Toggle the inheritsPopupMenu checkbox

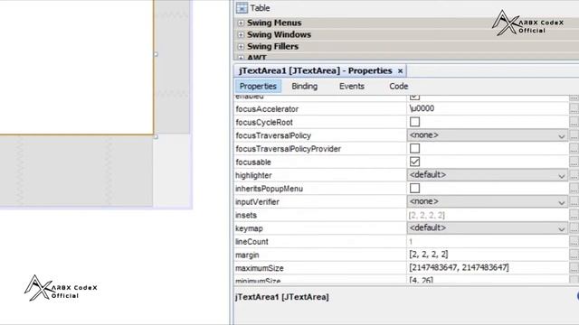point(414,189)
